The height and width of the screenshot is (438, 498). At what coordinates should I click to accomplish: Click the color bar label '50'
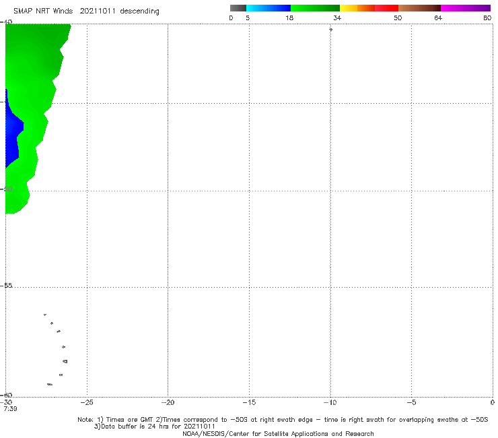398,18
